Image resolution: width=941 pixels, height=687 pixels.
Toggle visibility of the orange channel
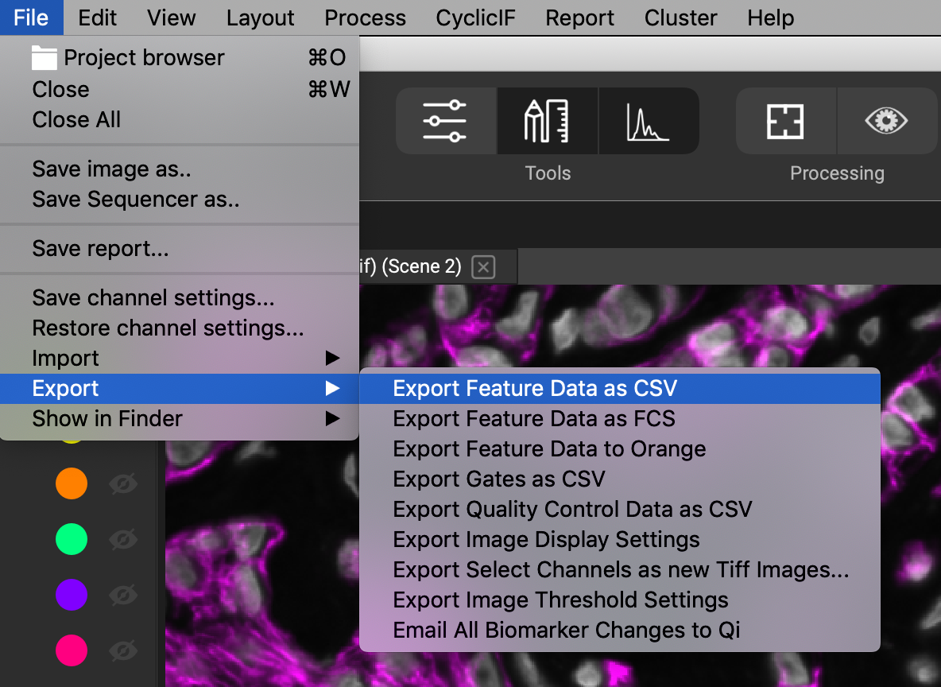(123, 483)
